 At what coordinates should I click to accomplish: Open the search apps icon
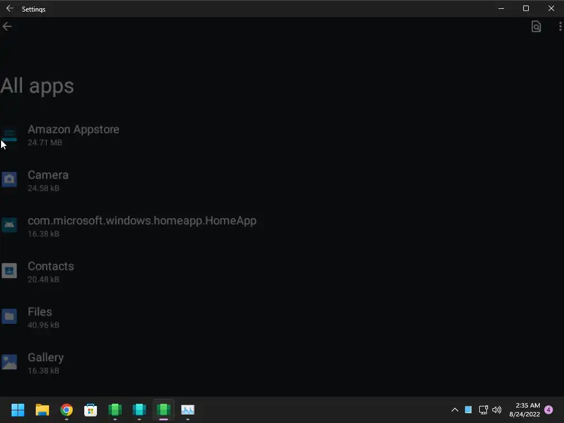[x=536, y=26]
